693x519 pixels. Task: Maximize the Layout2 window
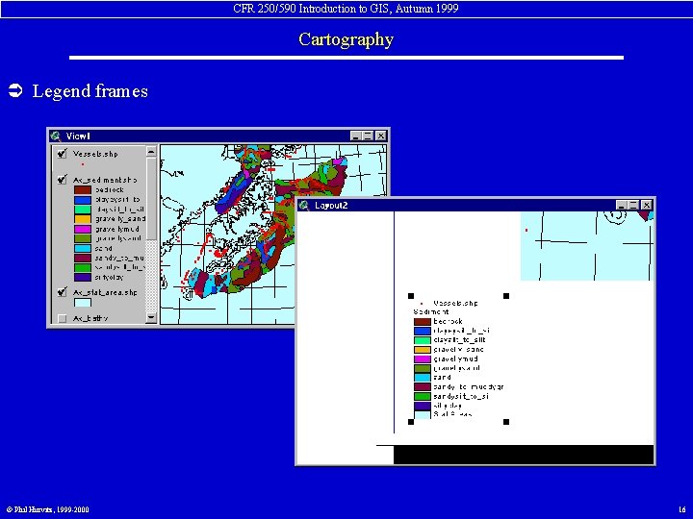633,206
